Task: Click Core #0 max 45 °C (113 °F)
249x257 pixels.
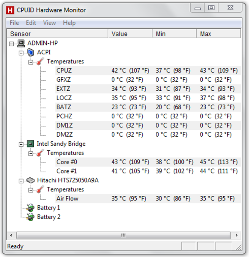Action: (219, 162)
